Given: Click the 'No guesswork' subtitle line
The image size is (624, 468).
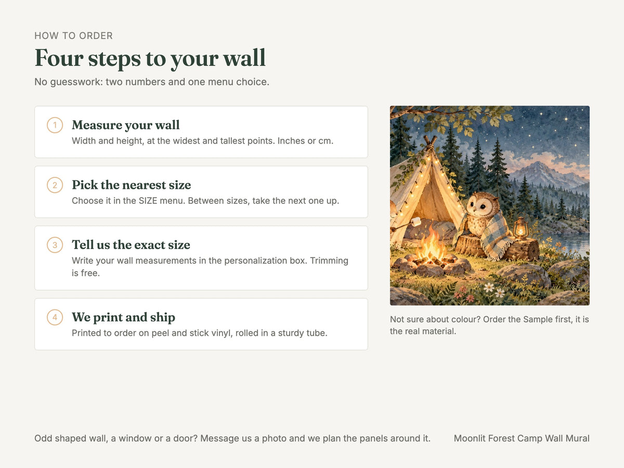Looking at the screenshot, I should click(x=152, y=82).
